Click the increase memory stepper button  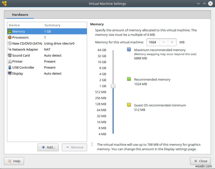coord(172,42)
